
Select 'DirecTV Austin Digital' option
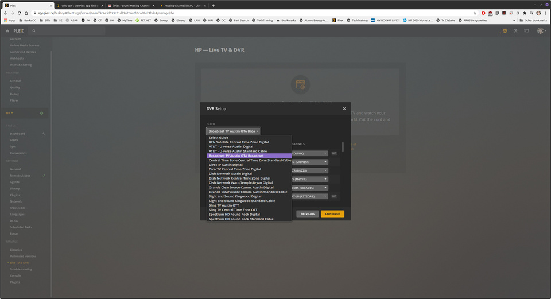click(x=249, y=165)
